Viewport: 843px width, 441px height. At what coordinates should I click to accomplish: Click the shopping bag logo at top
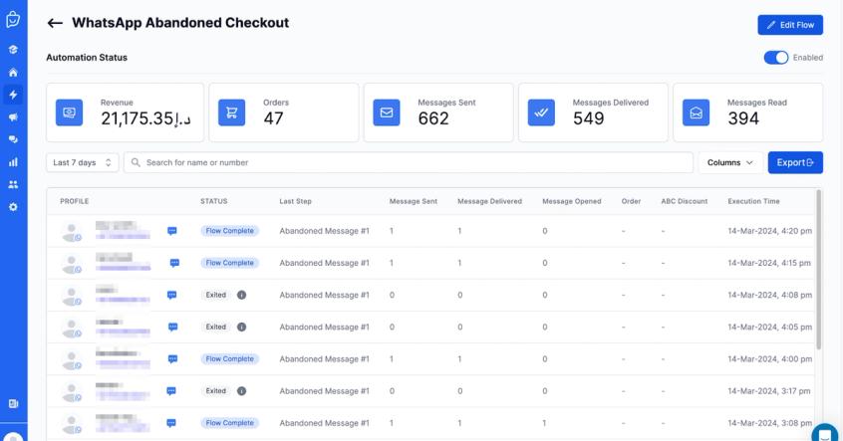pos(13,19)
